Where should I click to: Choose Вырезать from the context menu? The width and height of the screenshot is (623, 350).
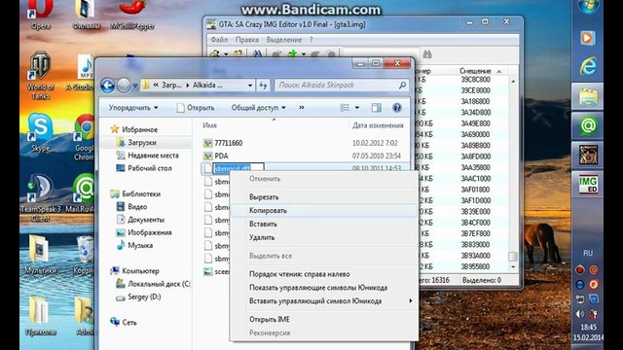pos(324,196)
